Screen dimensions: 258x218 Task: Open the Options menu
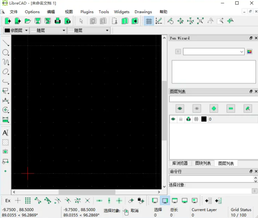[32, 12]
